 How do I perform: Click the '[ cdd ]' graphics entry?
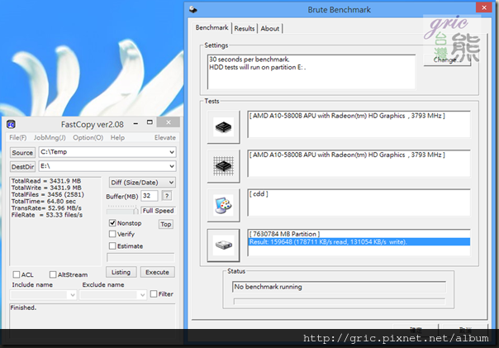[259, 194]
